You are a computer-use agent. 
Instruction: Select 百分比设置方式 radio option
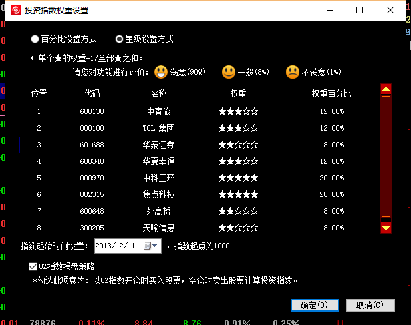tap(35, 39)
